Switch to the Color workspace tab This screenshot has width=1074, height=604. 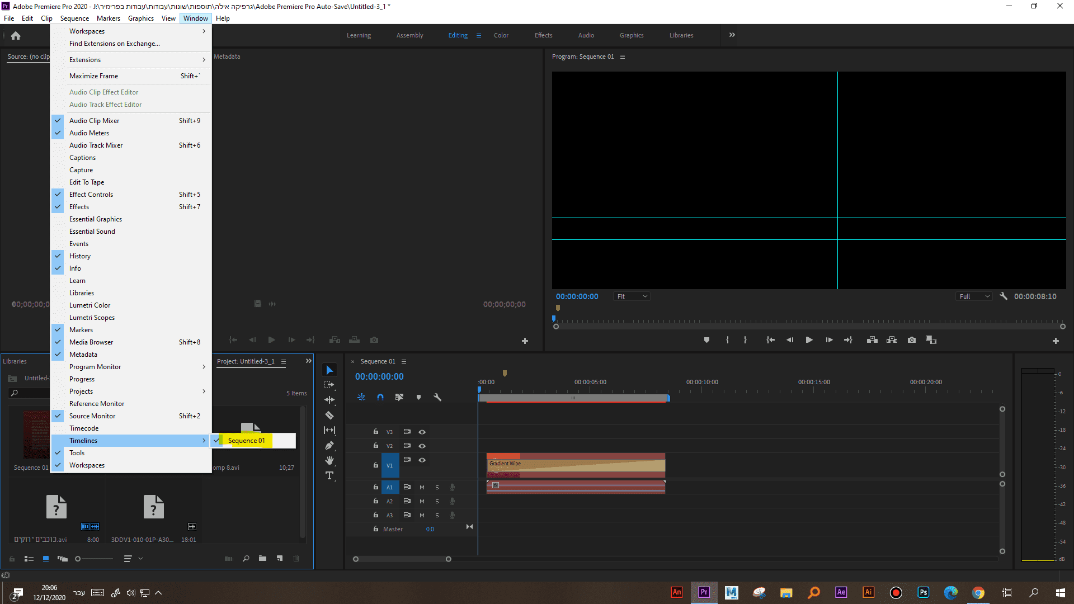coord(501,35)
